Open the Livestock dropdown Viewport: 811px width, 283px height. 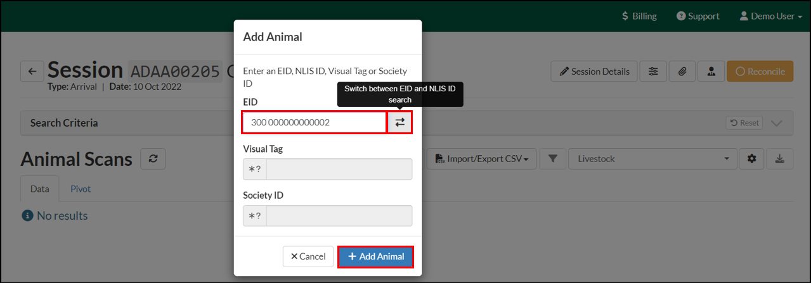[653, 159]
